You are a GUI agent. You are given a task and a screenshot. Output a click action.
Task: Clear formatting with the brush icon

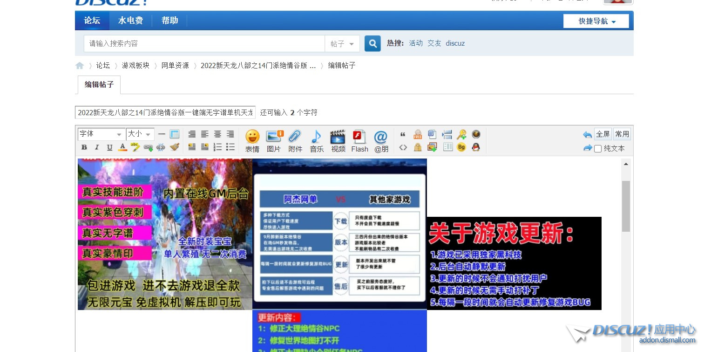tap(175, 147)
